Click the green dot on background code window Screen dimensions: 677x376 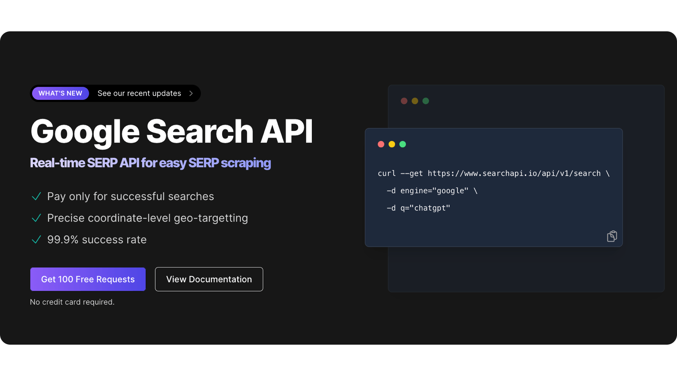click(426, 101)
